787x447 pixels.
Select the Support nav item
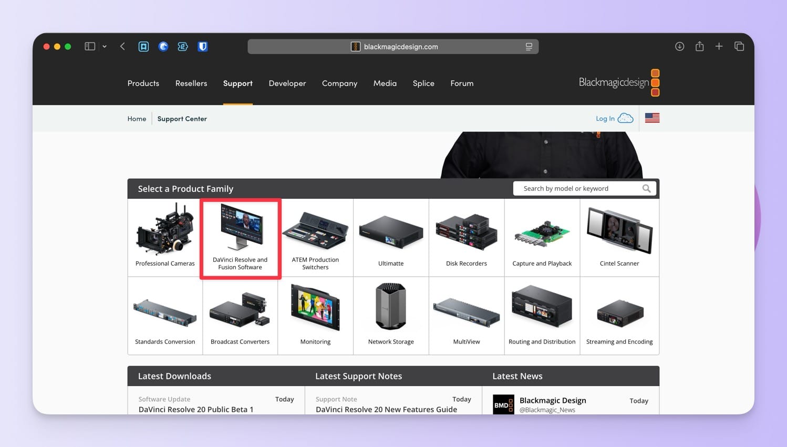(x=237, y=83)
